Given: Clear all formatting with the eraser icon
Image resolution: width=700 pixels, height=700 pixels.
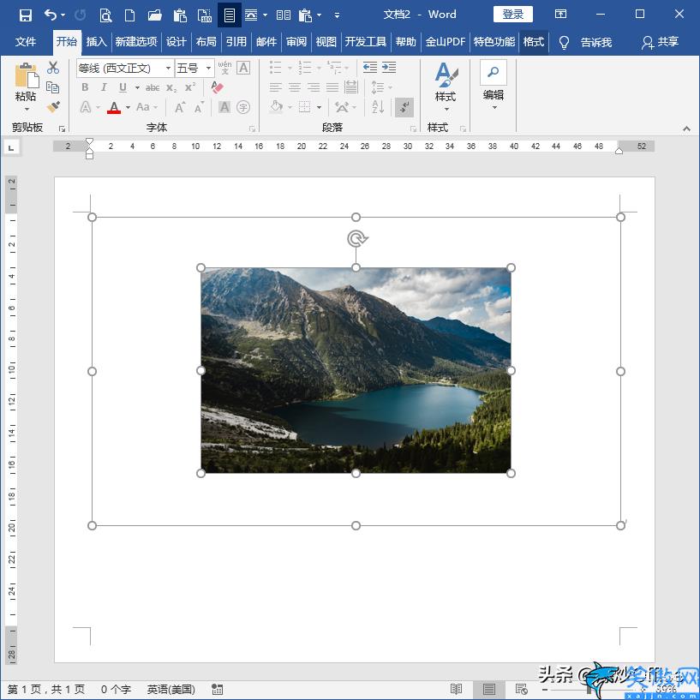Looking at the screenshot, I should click(217, 87).
